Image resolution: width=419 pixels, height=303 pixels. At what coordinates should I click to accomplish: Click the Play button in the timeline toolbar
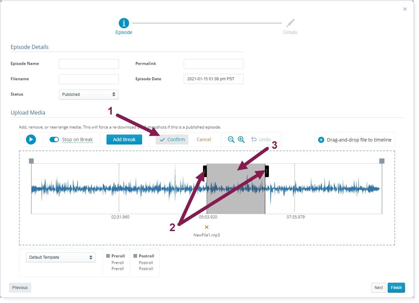tap(31, 140)
